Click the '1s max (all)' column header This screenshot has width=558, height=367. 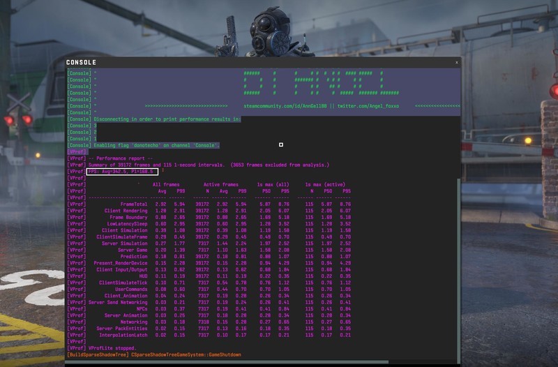(x=273, y=184)
